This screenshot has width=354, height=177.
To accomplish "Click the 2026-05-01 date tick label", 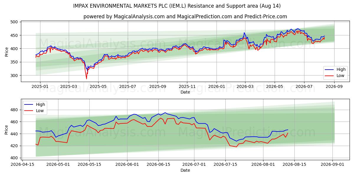I will point(58,164).
